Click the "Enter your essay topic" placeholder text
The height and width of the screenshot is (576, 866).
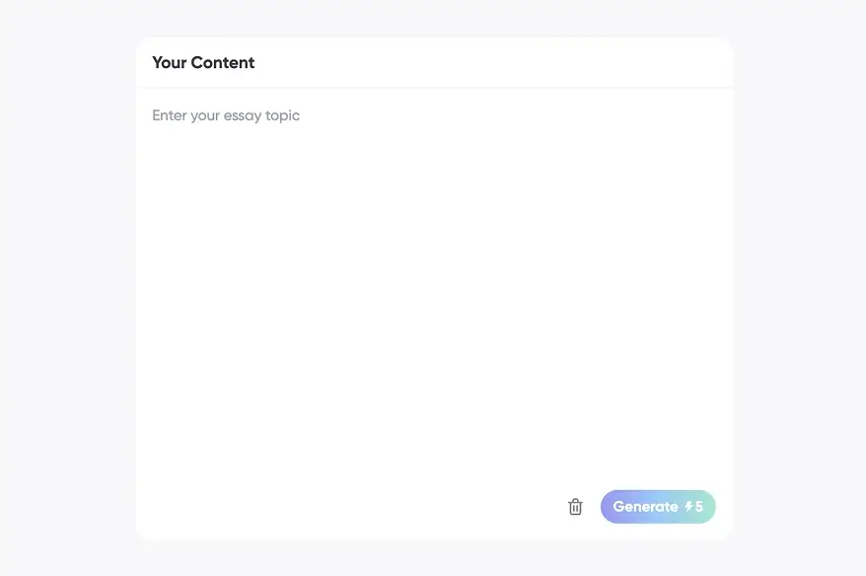(226, 115)
